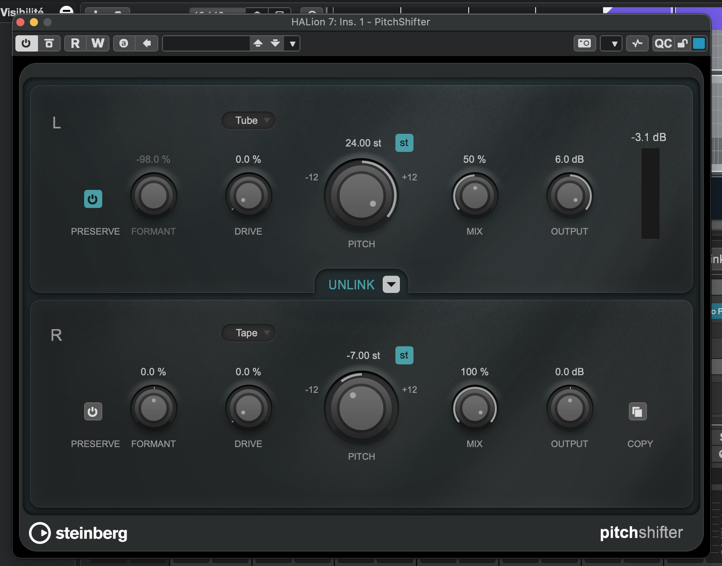Open the UNLINK channel mode menu
The image size is (722, 566).
391,285
